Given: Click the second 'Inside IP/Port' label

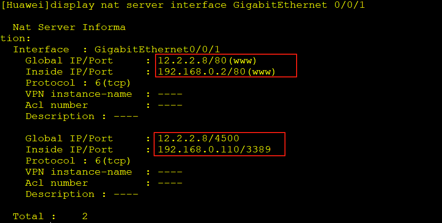Looking at the screenshot, I should (69, 149).
